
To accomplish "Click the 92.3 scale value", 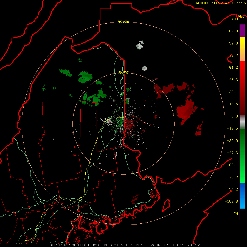I will [234, 43].
